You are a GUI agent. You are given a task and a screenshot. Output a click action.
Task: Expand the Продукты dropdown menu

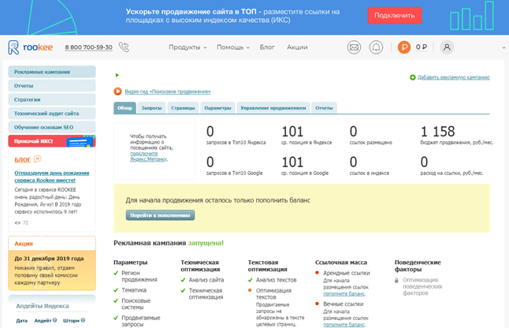[x=188, y=47]
